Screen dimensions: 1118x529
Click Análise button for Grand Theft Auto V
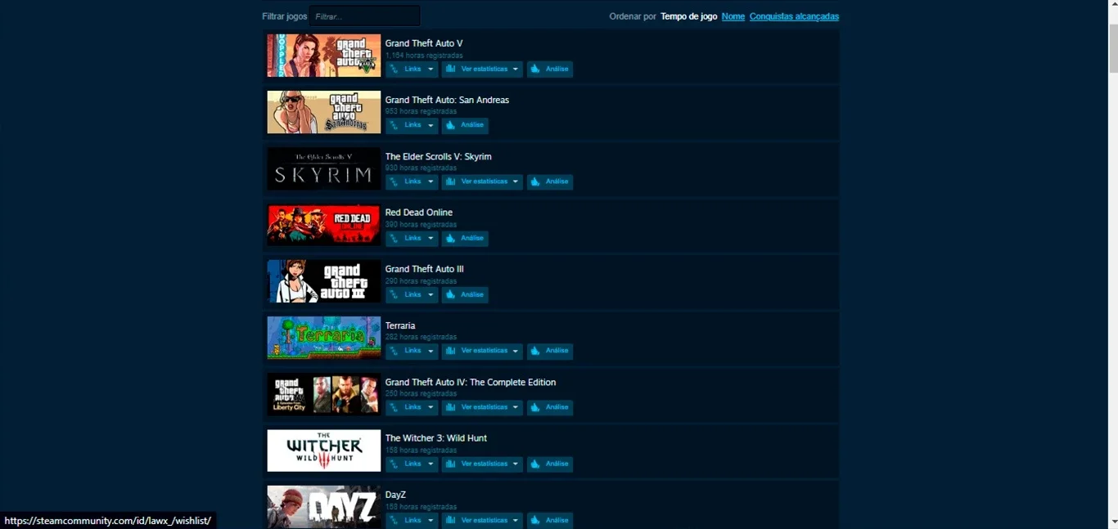click(550, 69)
